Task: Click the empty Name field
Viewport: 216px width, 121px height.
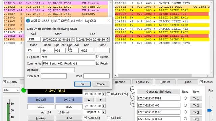Action: coord(102,50)
